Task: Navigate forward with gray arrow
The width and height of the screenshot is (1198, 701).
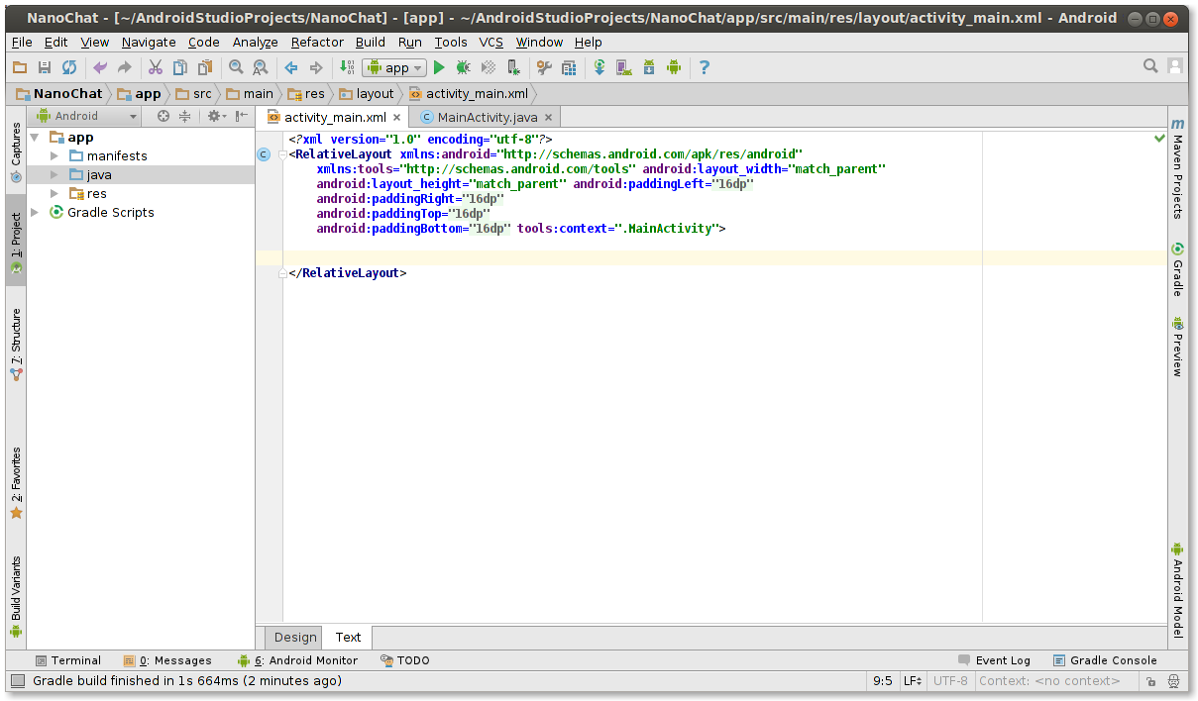Action: click(316, 67)
